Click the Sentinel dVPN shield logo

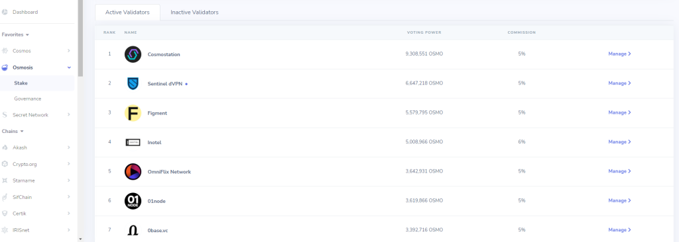pyautogui.click(x=133, y=83)
